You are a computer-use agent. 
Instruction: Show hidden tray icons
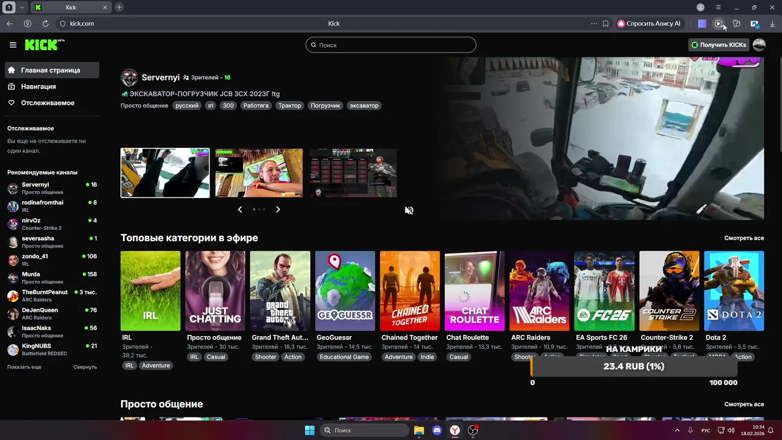[677, 430]
